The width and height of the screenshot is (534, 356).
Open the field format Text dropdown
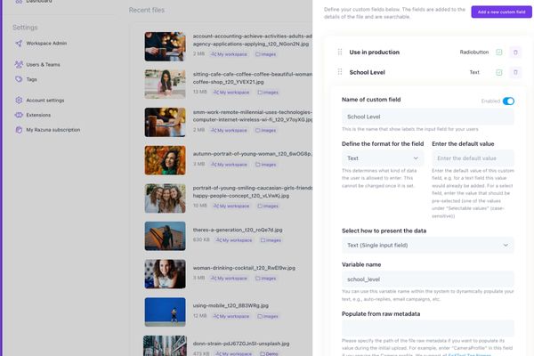[x=383, y=158]
